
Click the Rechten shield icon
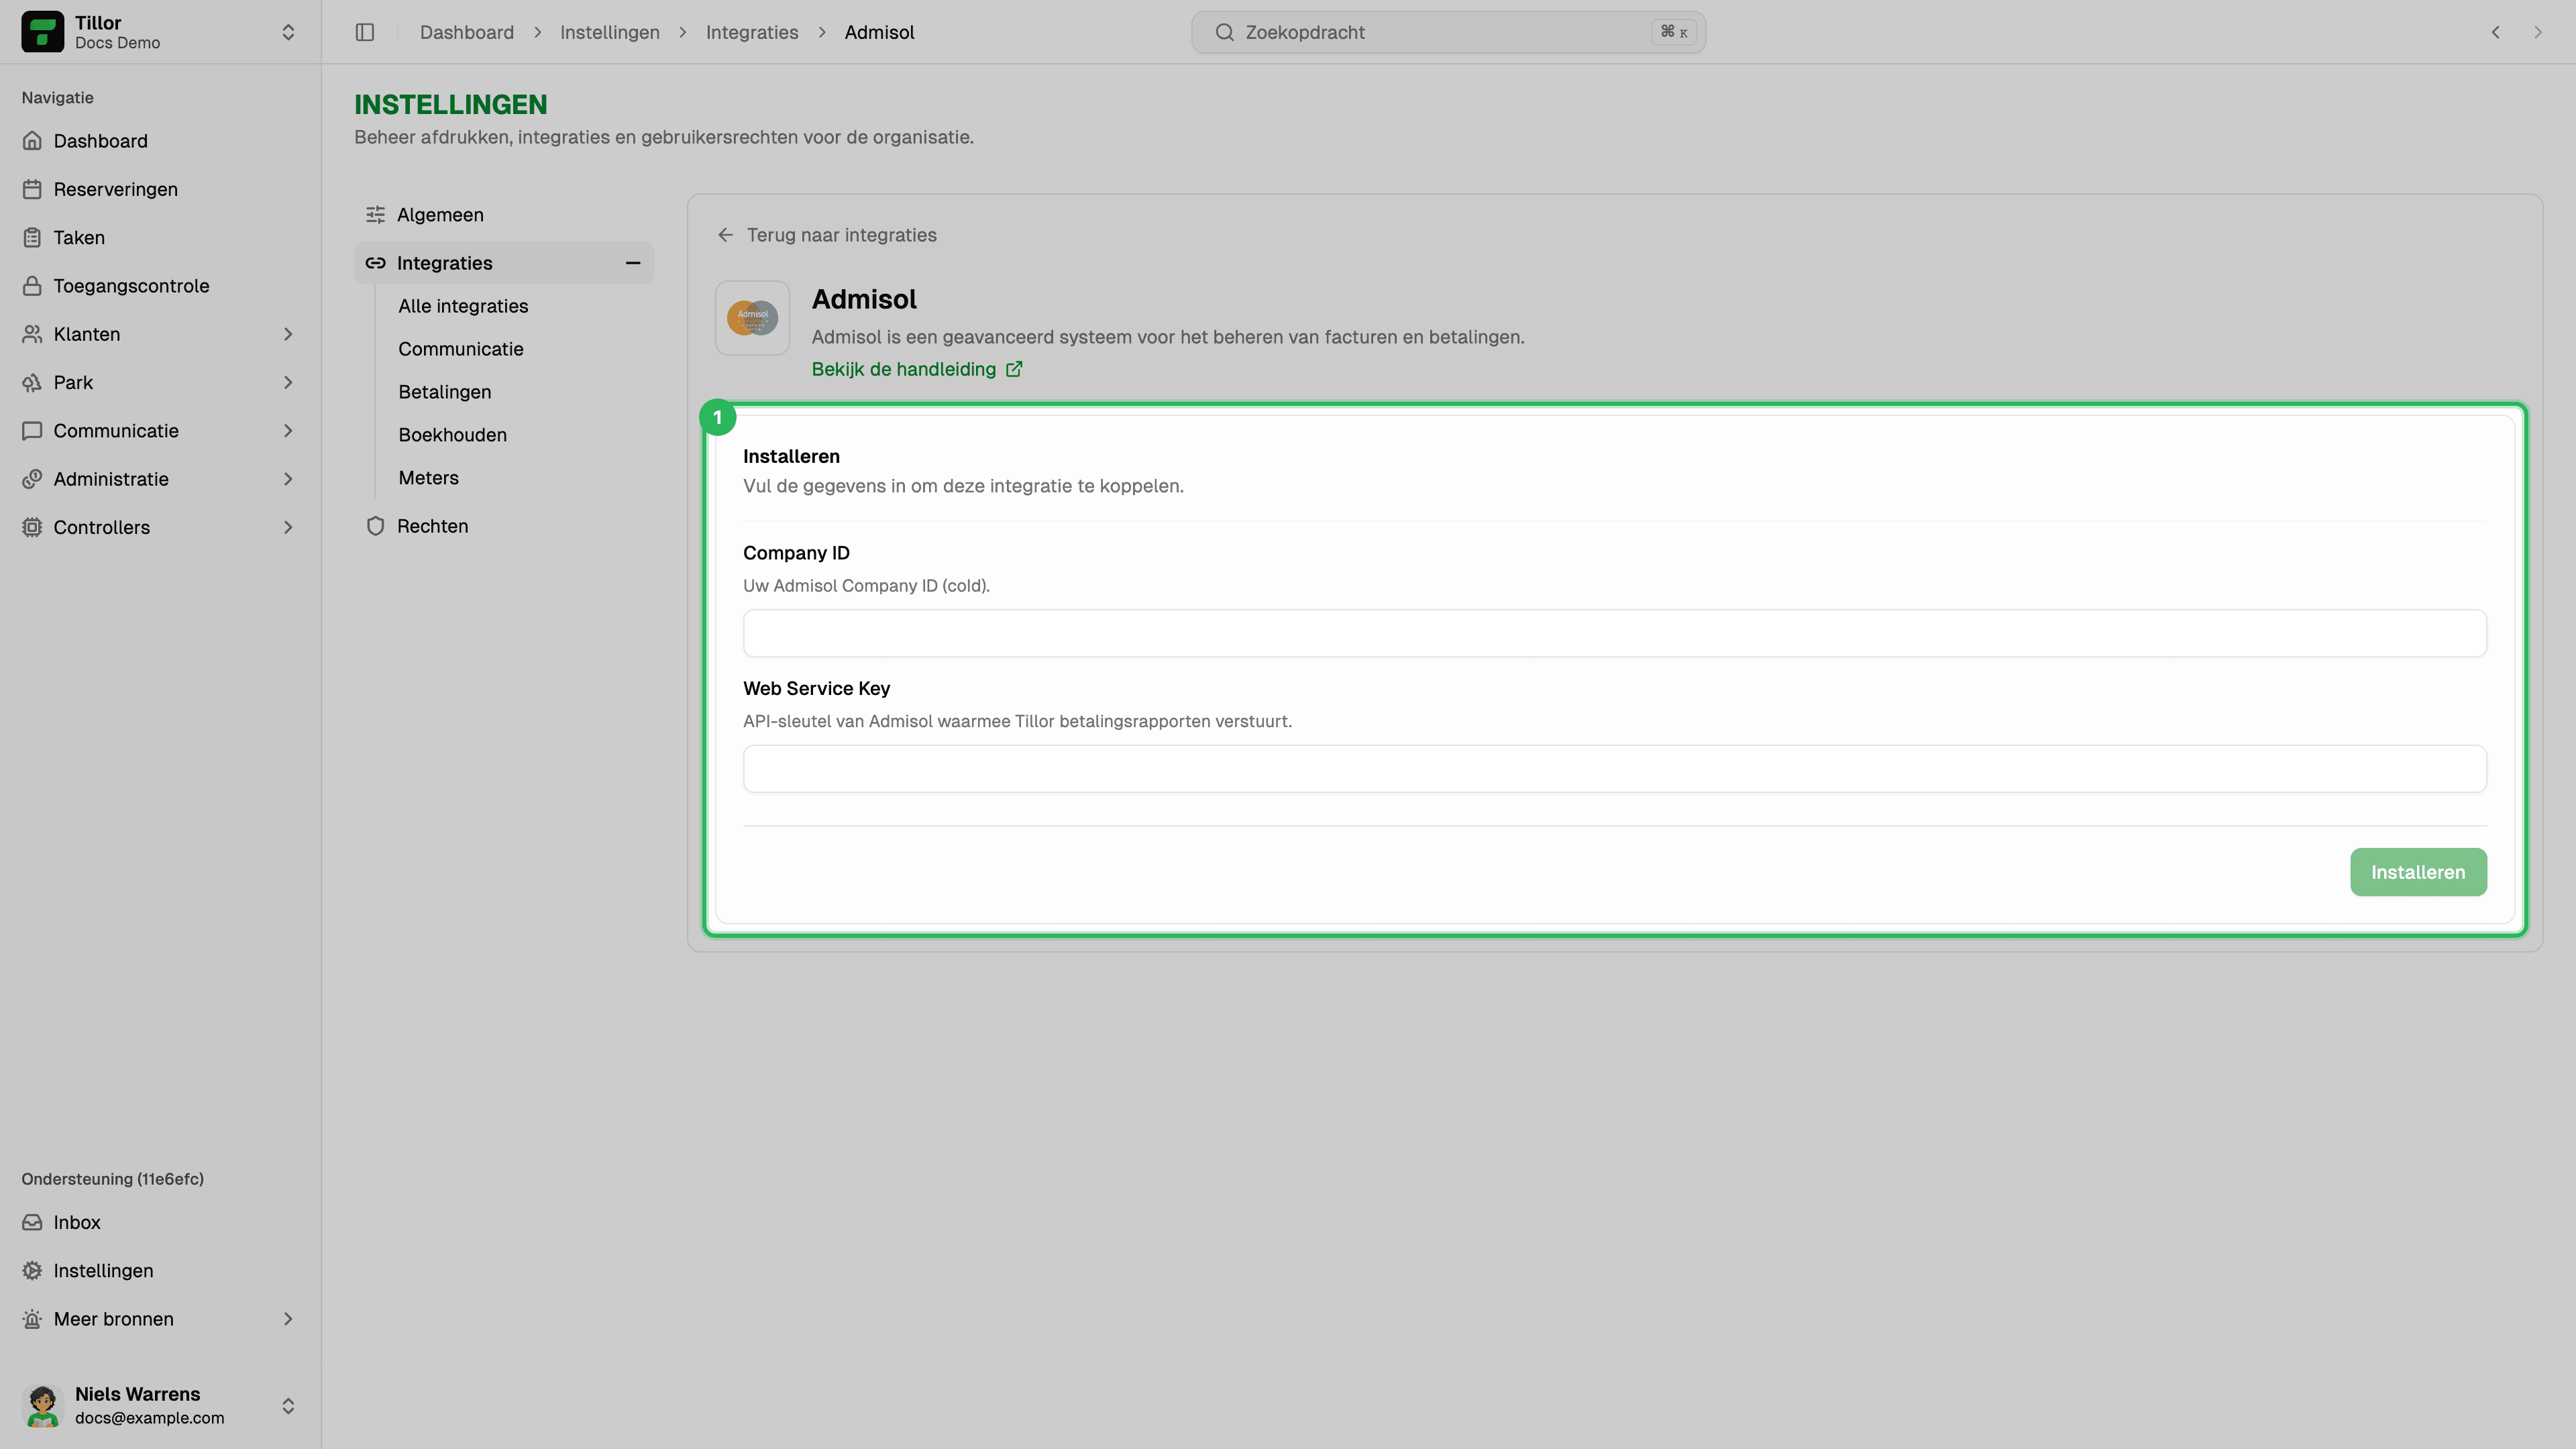[375, 526]
